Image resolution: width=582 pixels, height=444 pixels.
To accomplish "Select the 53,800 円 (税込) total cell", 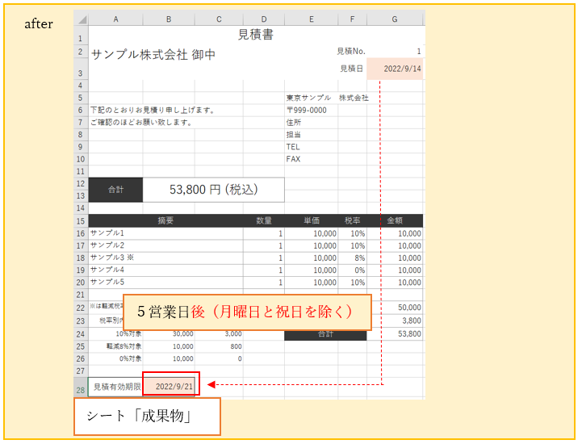I will click(x=213, y=190).
